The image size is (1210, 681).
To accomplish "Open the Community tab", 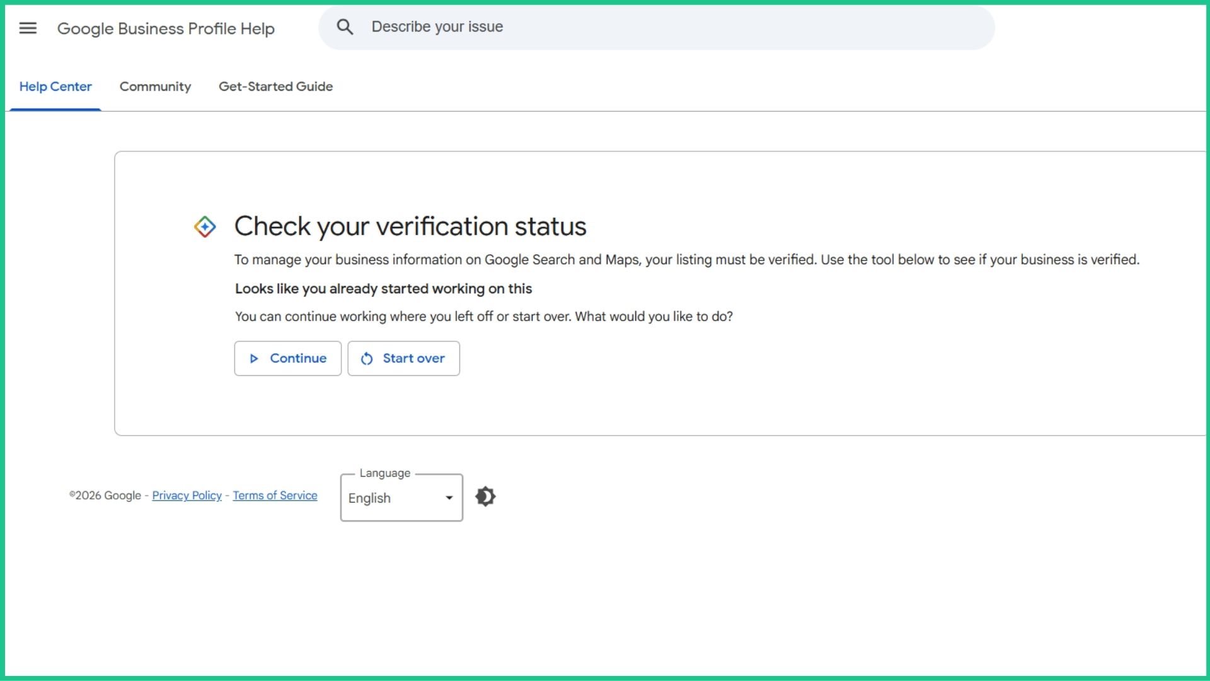I will (x=155, y=86).
